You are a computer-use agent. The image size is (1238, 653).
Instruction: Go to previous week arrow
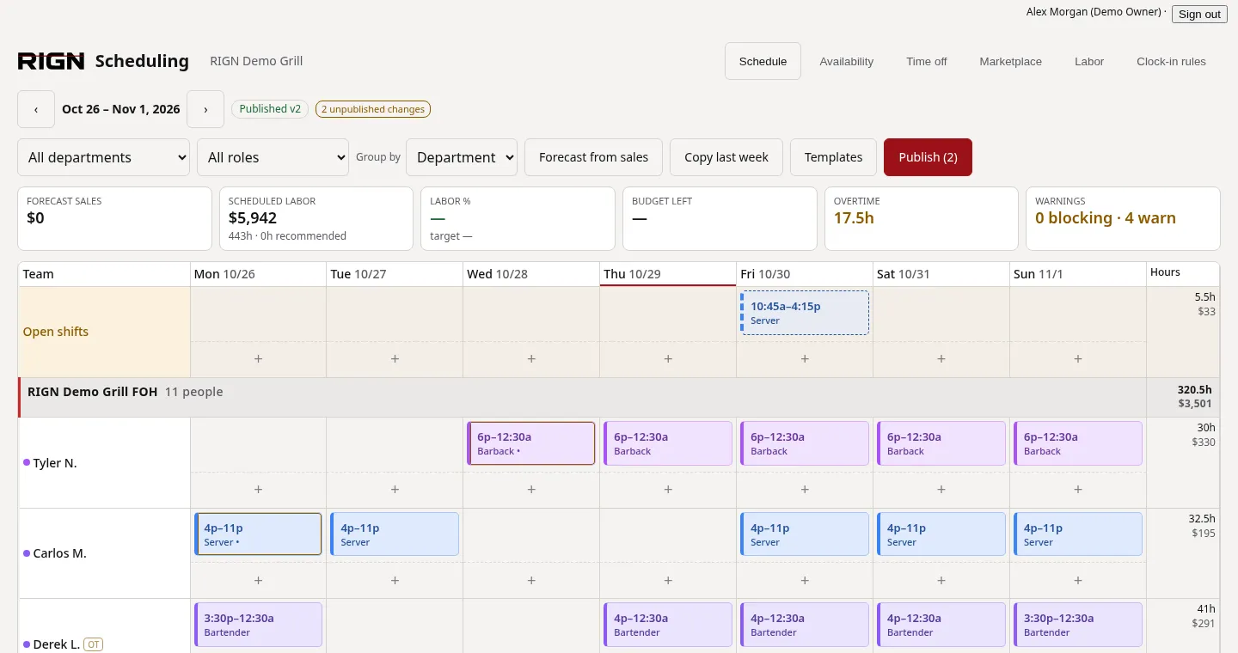coord(36,109)
